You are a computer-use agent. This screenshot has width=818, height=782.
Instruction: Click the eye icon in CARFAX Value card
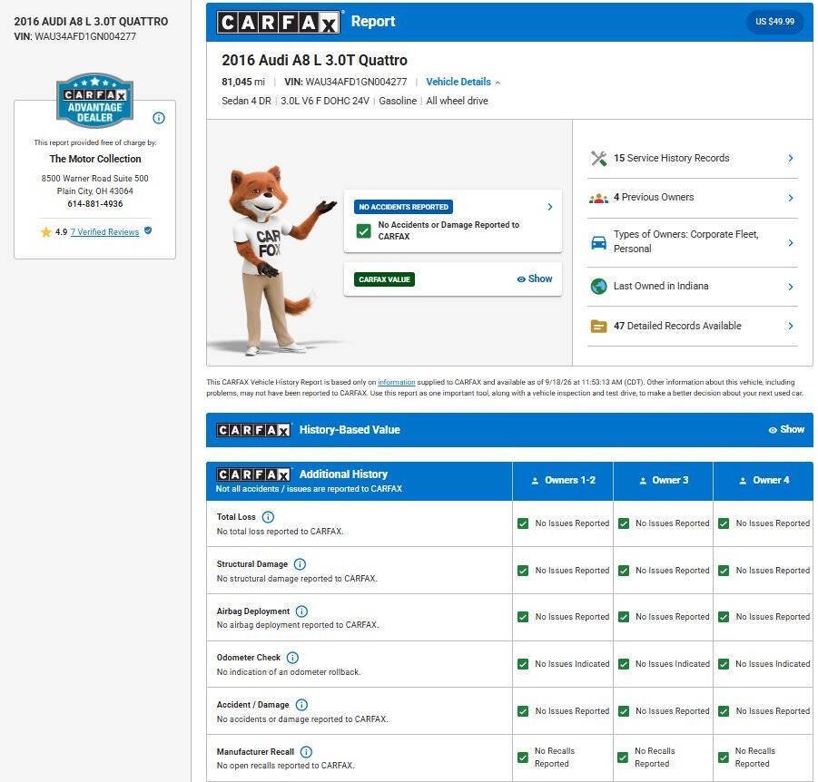click(x=520, y=279)
